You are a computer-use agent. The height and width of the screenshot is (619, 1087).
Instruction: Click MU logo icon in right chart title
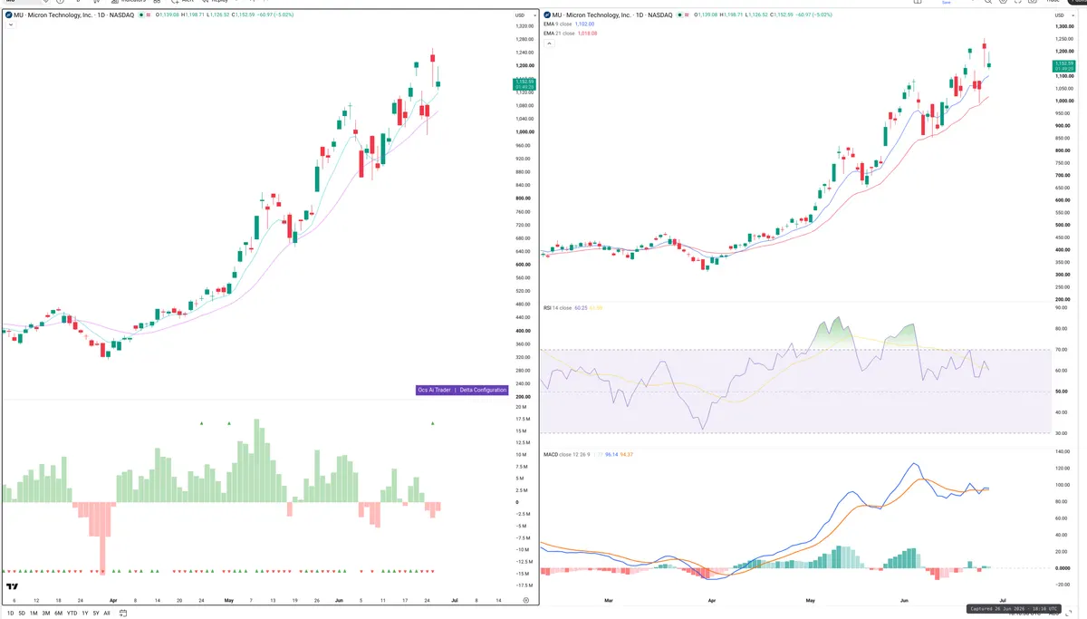click(547, 15)
